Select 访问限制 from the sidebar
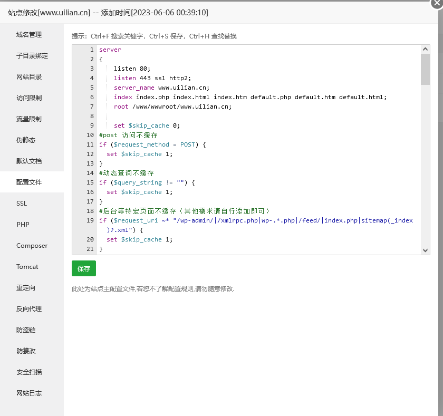This screenshot has width=443, height=416. coord(32,98)
